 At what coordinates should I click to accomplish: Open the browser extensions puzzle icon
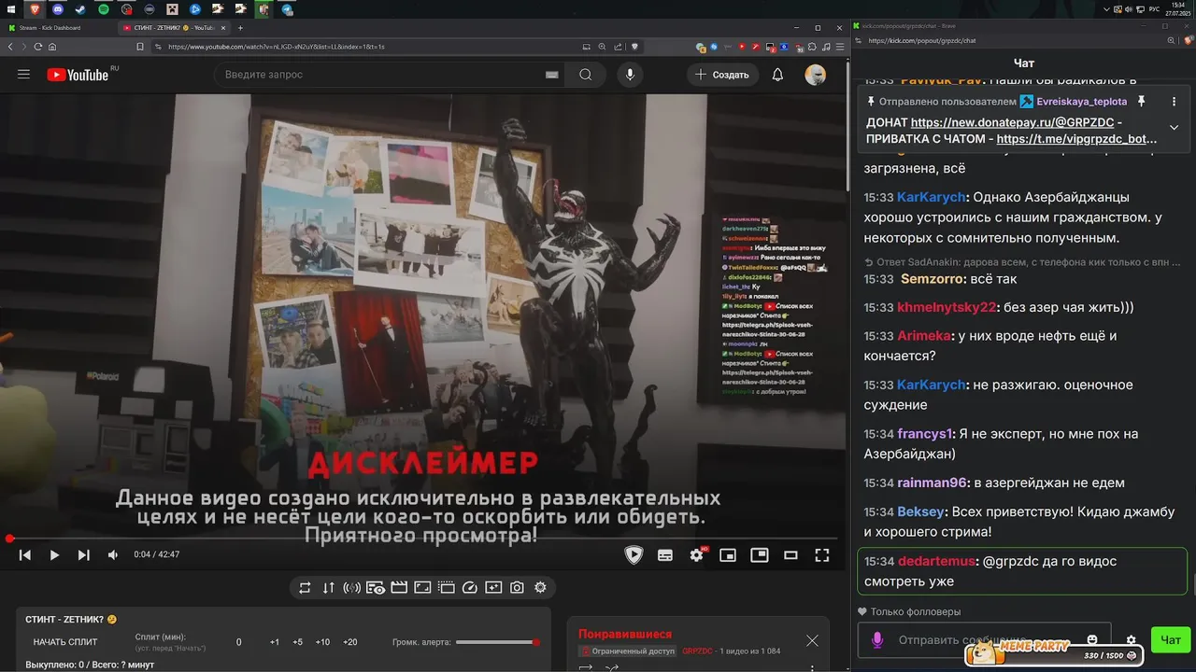(x=812, y=47)
